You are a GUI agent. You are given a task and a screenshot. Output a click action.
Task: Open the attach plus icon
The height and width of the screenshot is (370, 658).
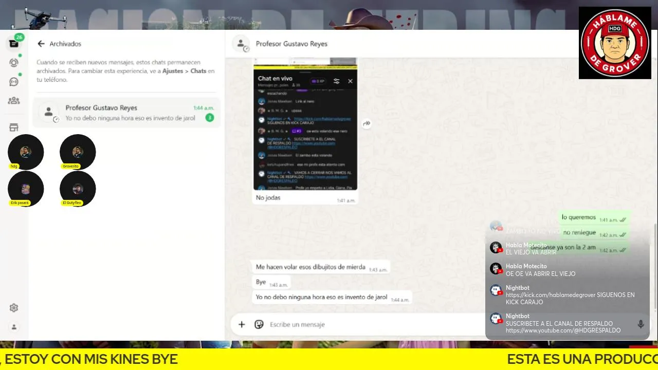point(242,324)
